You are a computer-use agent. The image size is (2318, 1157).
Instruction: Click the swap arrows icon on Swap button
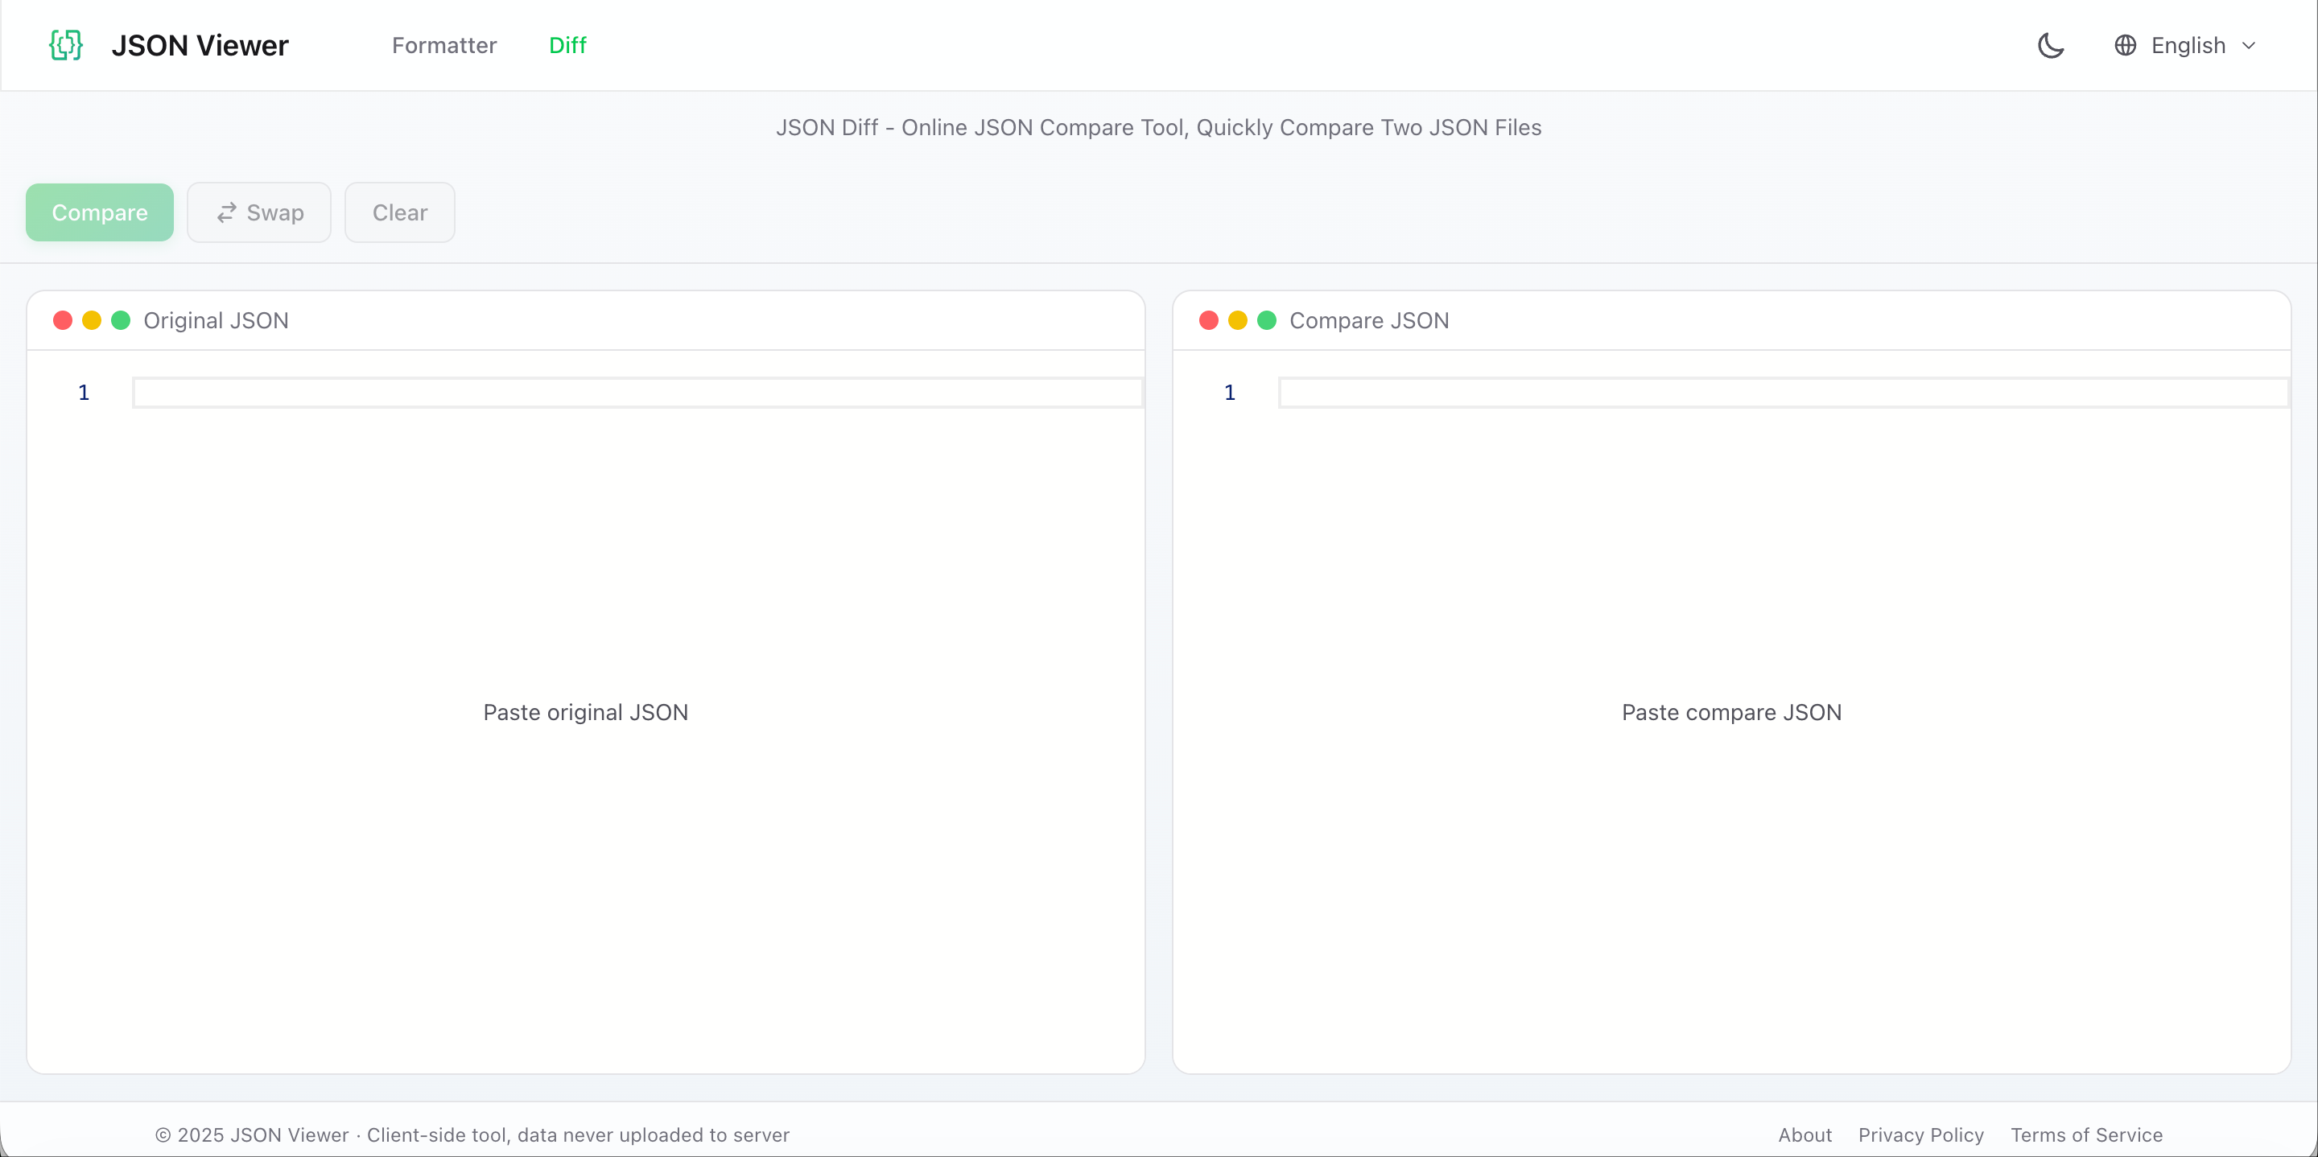click(x=226, y=212)
